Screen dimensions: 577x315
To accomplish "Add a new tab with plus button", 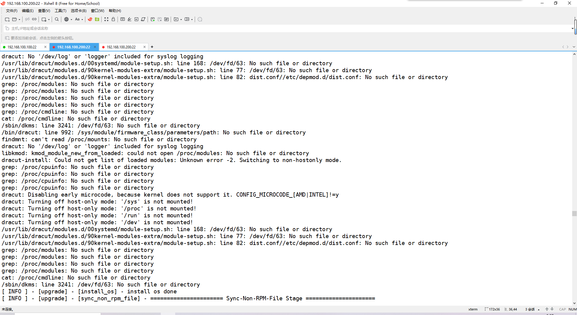I will click(152, 47).
